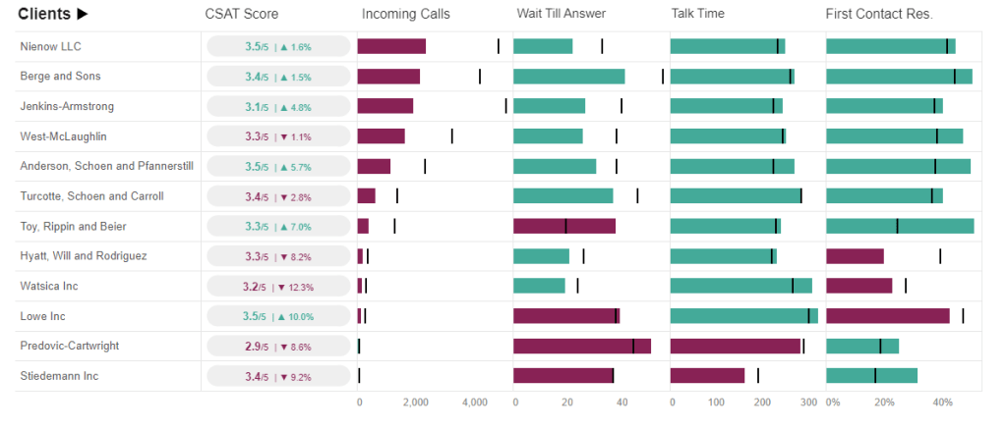1007x431 pixels.
Task: Click the First Contact Res. header
Action: click(x=879, y=14)
